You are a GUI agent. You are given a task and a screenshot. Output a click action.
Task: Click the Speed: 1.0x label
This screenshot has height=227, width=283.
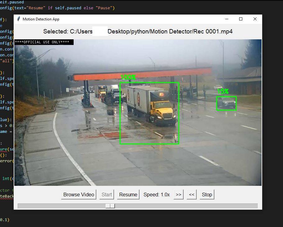point(157,194)
